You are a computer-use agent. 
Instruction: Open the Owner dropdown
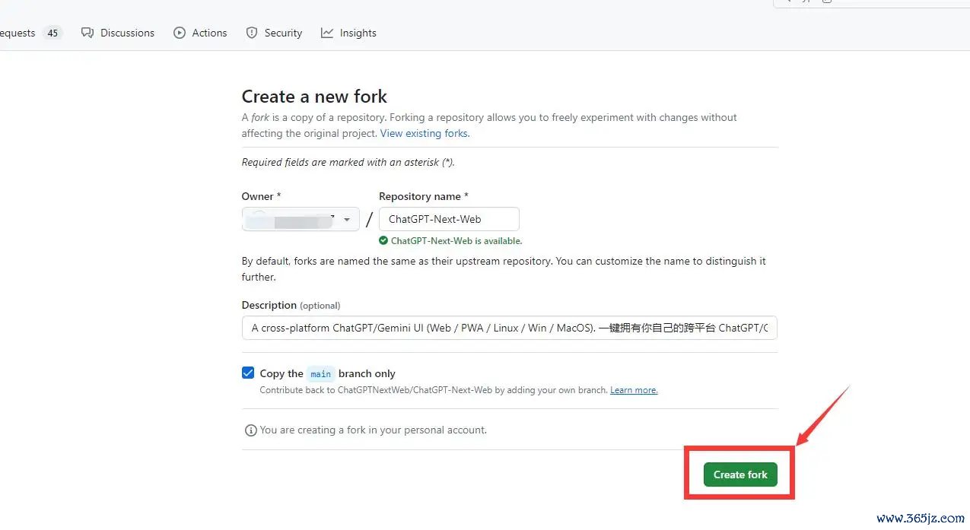point(301,219)
